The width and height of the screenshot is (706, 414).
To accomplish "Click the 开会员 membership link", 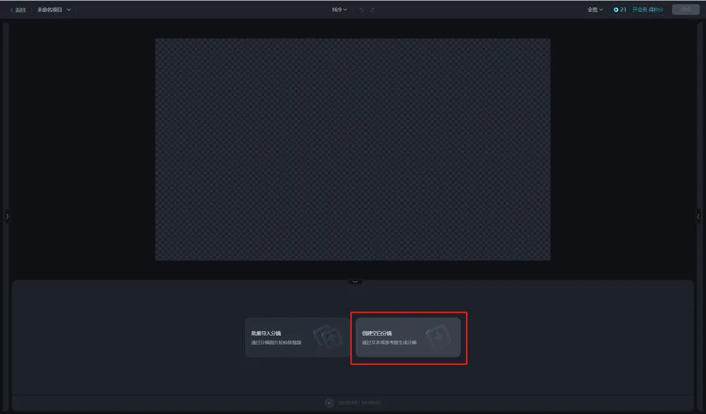I will [x=639, y=10].
